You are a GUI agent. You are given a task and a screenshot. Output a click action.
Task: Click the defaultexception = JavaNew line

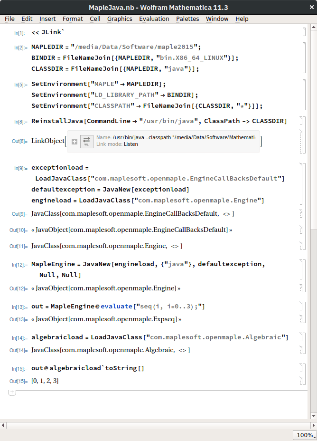(111, 189)
